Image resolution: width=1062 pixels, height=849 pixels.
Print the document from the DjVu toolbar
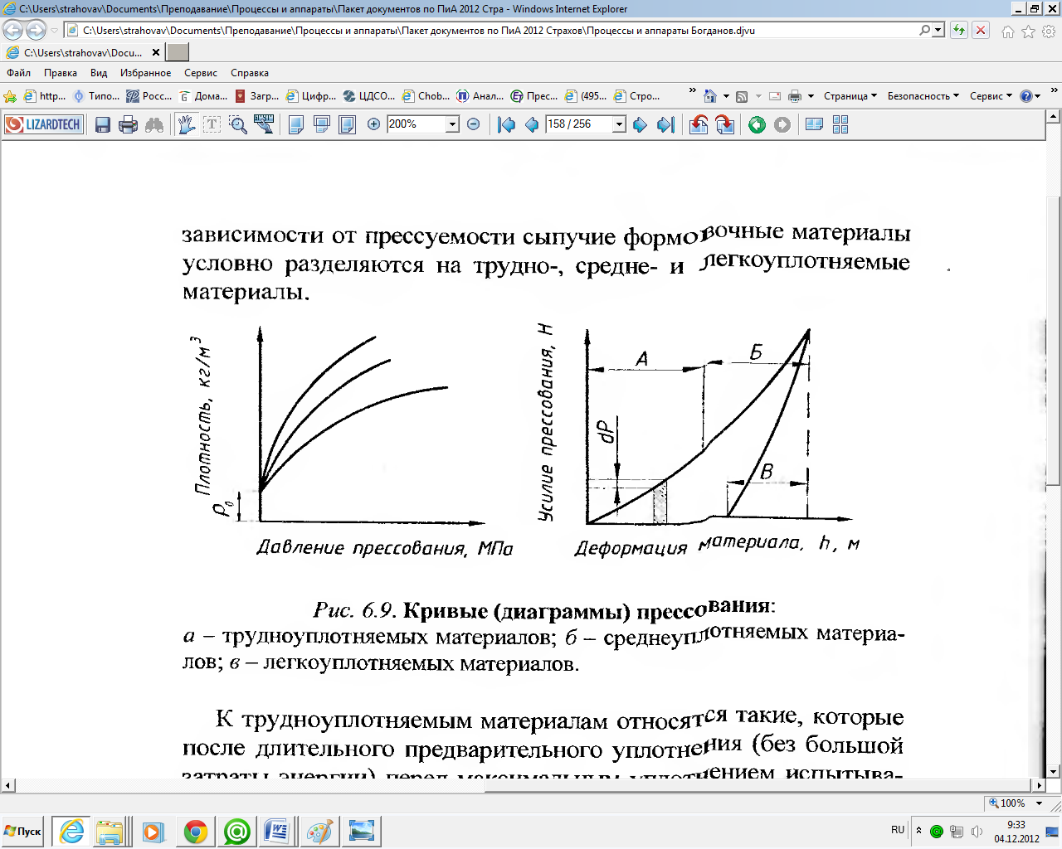click(128, 124)
